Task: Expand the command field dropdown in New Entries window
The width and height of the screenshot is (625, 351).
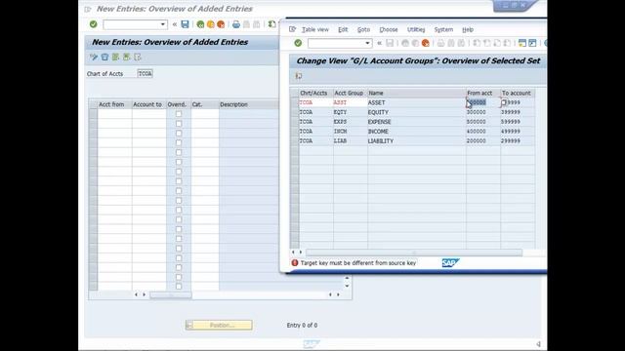Action: coord(163,24)
